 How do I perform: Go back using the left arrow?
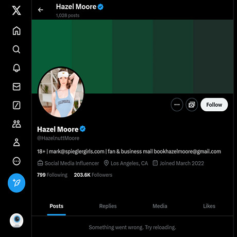41,10
